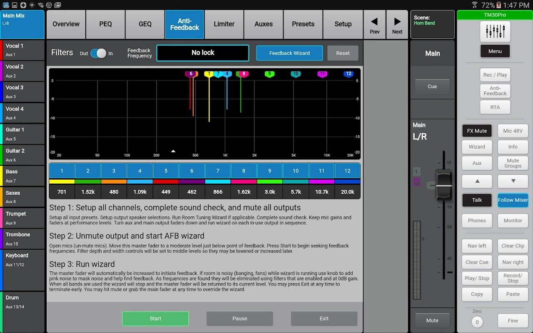Start the feedback wizard
Screen dimensions: 533x333
pos(155,318)
